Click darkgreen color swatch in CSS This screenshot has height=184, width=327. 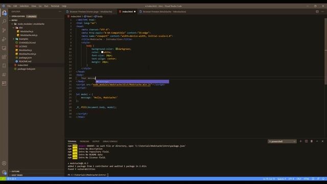[117, 49]
